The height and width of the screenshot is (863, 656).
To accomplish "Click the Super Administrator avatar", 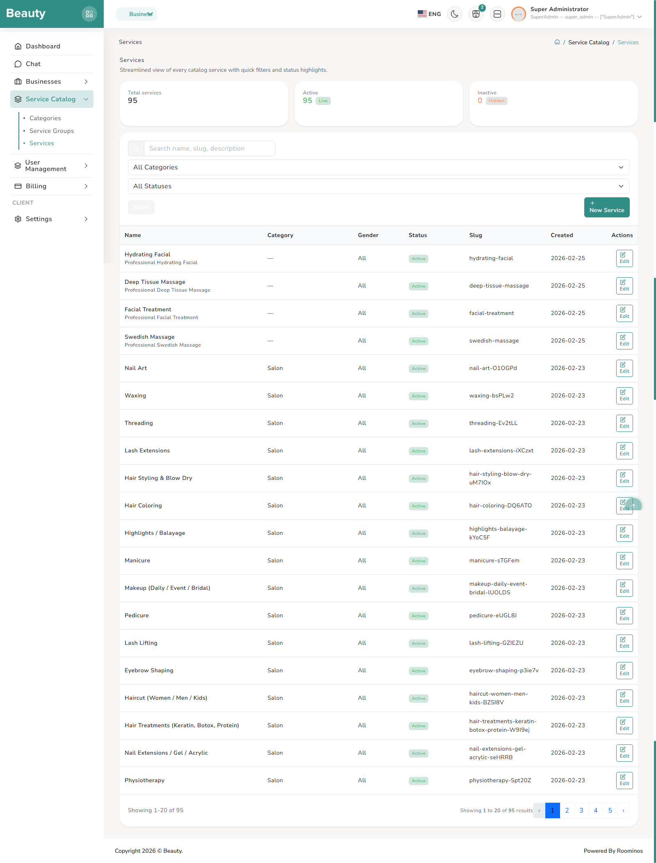I will (518, 14).
